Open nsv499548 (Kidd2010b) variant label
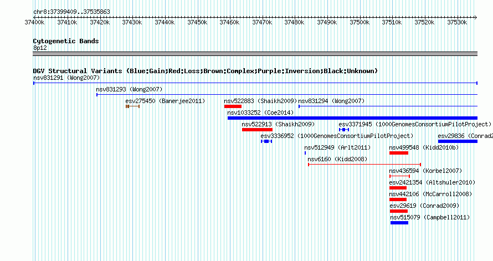The height and width of the screenshot is (261, 493). 424,147
